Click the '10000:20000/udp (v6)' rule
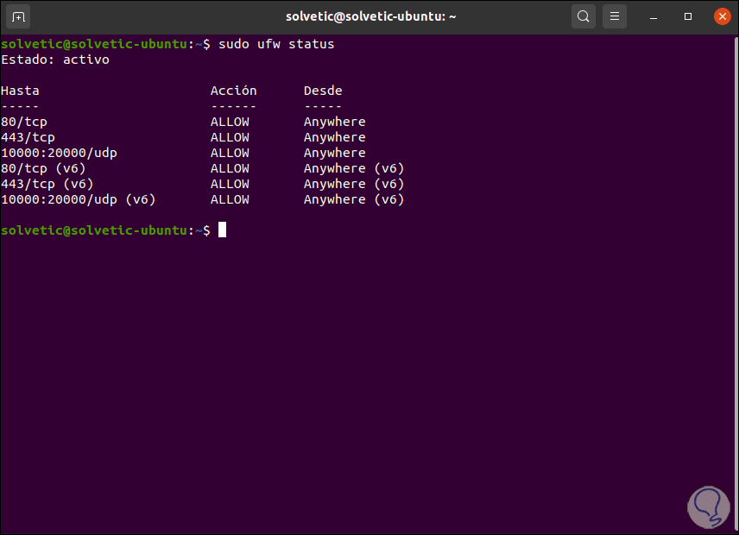 (x=79, y=199)
